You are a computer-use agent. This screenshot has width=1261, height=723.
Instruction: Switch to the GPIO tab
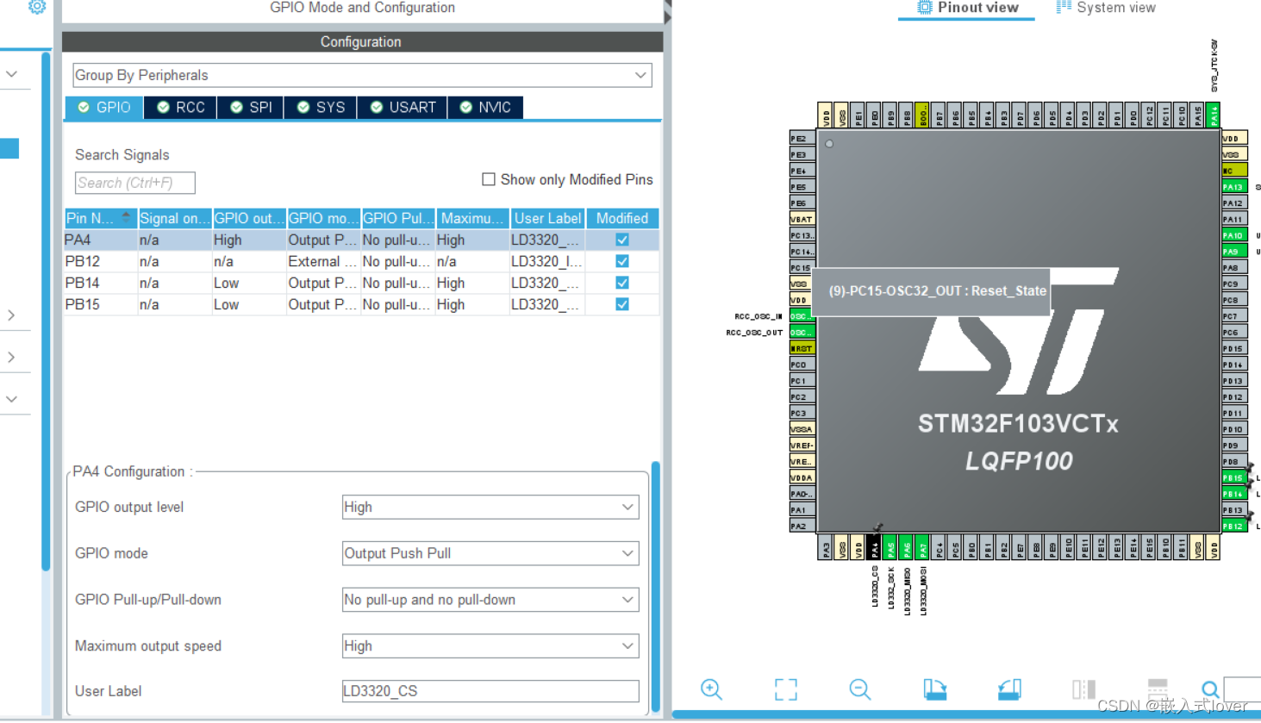104,107
